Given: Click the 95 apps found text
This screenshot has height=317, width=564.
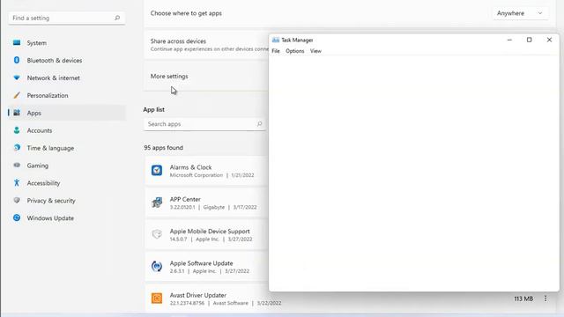Looking at the screenshot, I should [x=164, y=148].
